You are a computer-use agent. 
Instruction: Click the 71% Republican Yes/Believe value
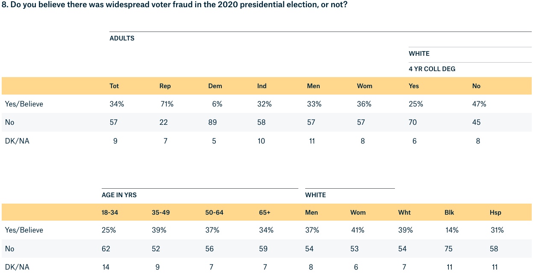point(166,104)
